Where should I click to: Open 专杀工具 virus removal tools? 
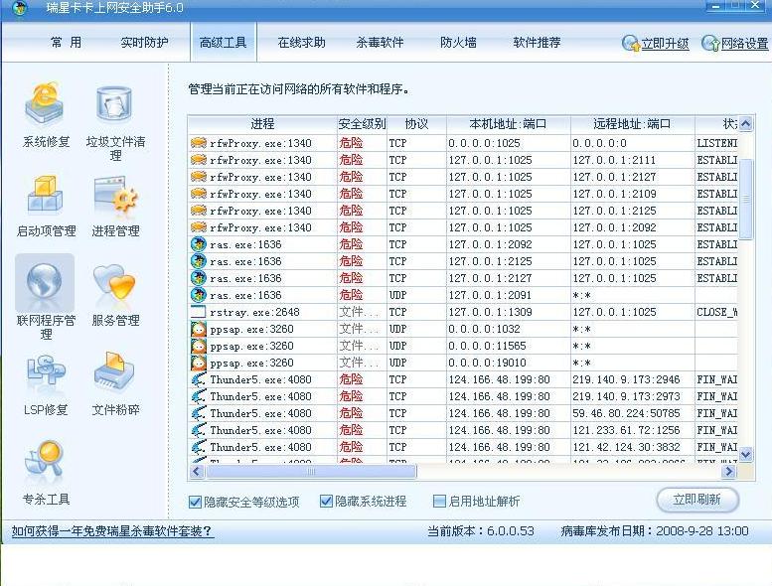click(x=46, y=473)
